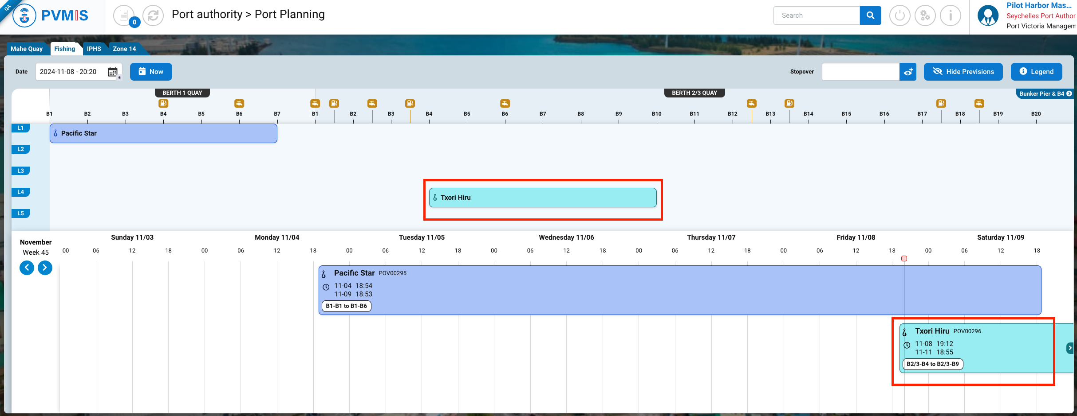Click the search magnifier button

pyautogui.click(x=870, y=16)
